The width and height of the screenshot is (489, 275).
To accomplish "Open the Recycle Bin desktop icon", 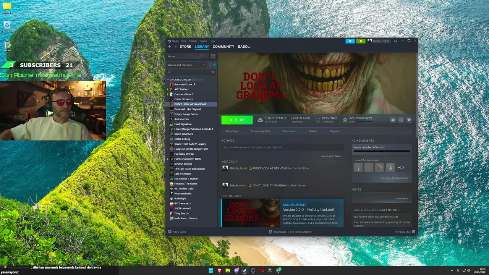I will tap(7, 27).
